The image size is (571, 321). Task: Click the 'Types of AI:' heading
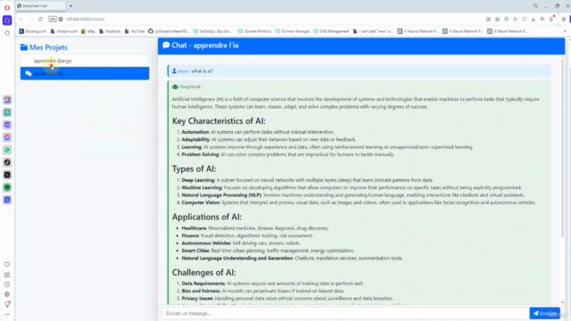(x=194, y=169)
